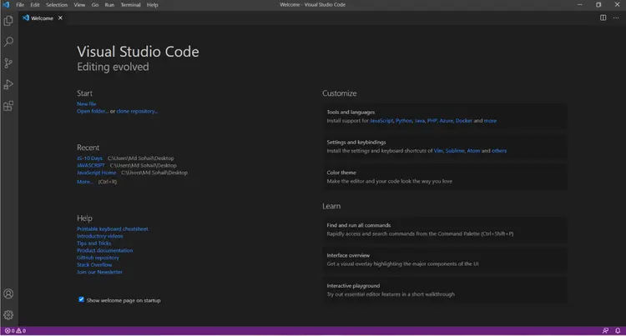Open the More Actions ellipsis menu
The height and width of the screenshot is (336, 626).
point(616,18)
